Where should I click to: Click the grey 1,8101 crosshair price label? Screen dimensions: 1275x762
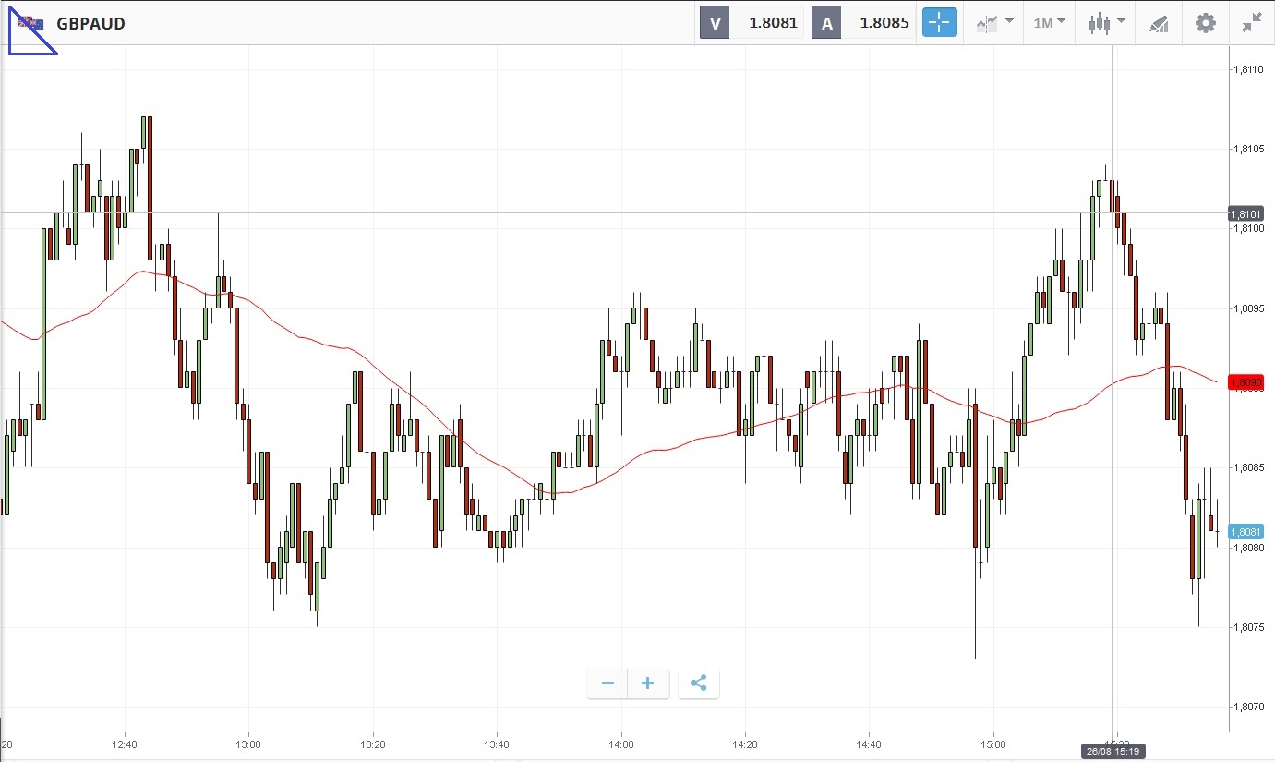click(1245, 213)
